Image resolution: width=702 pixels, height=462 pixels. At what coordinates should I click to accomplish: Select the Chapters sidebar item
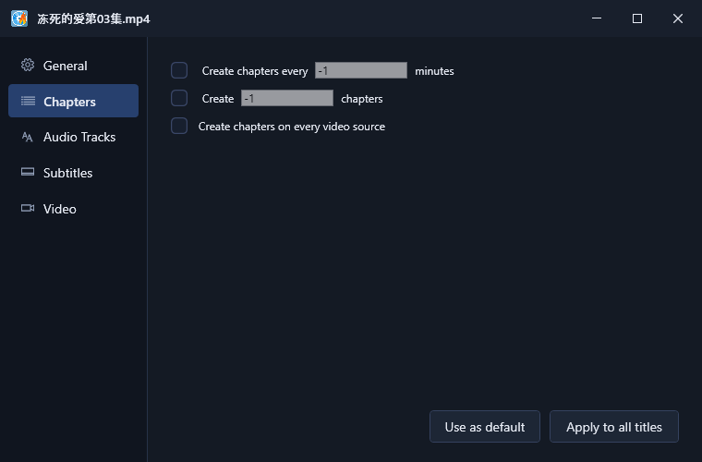click(x=73, y=101)
